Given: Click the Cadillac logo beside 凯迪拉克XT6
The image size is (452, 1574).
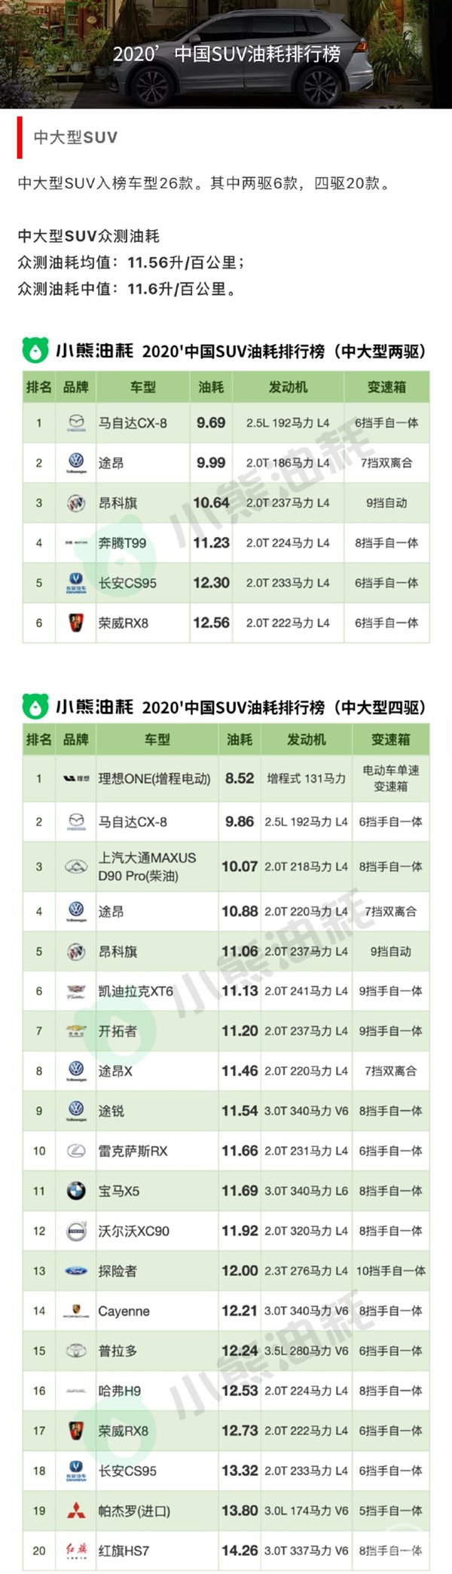Looking at the screenshot, I should pos(76,991).
